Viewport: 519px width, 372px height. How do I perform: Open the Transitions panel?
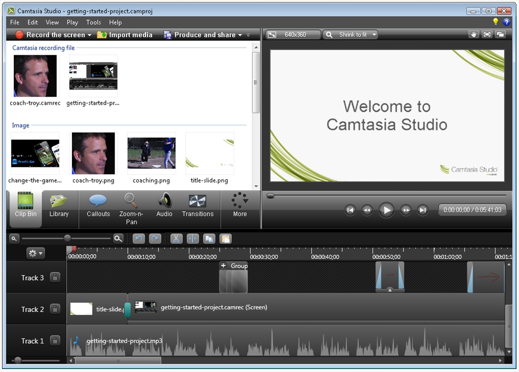(x=198, y=205)
